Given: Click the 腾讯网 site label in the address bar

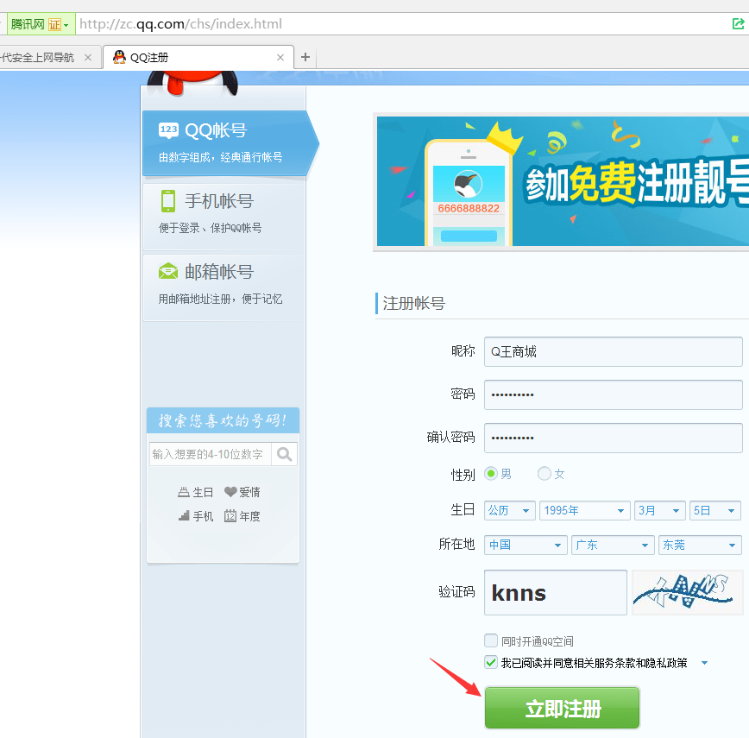Looking at the screenshot, I should click(28, 24).
